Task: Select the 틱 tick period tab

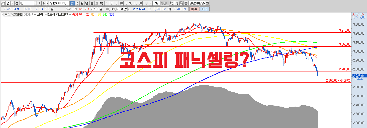Action: point(101,3)
